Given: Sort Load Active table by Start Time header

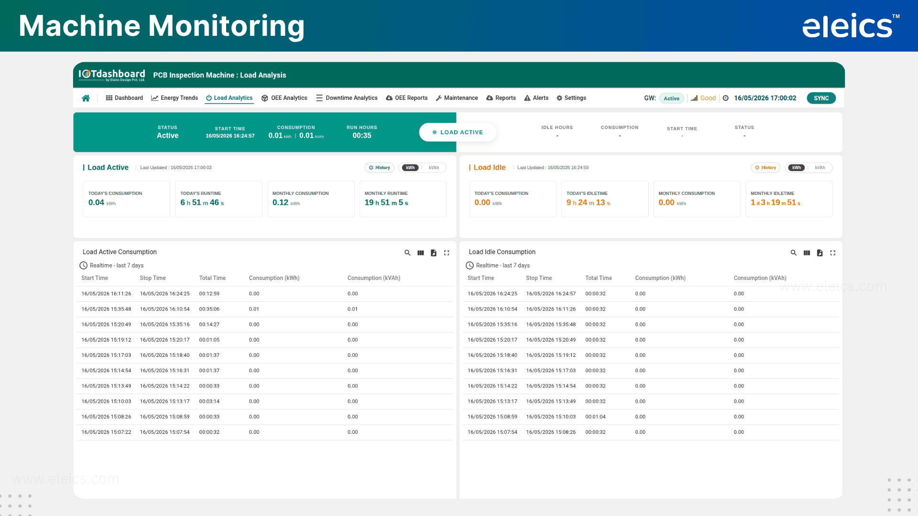Looking at the screenshot, I should point(95,278).
